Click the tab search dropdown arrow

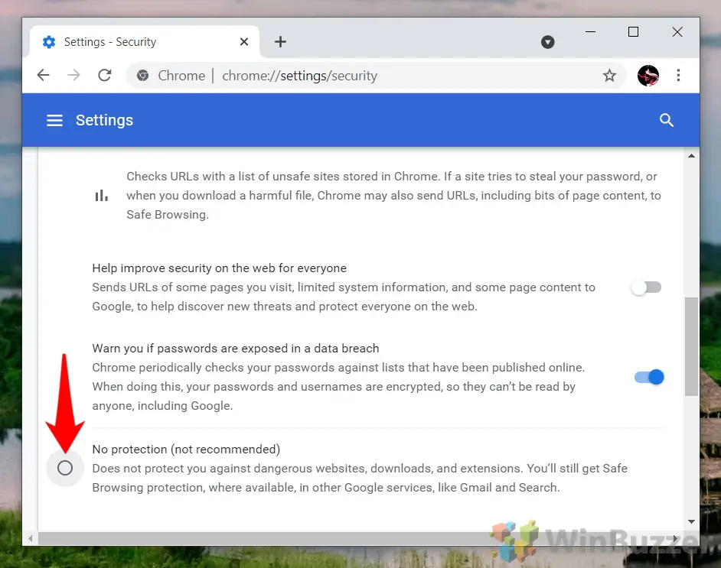(x=548, y=42)
